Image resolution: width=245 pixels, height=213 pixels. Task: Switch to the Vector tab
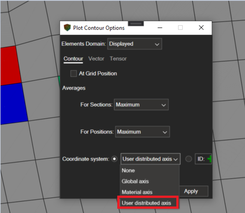coord(96,59)
